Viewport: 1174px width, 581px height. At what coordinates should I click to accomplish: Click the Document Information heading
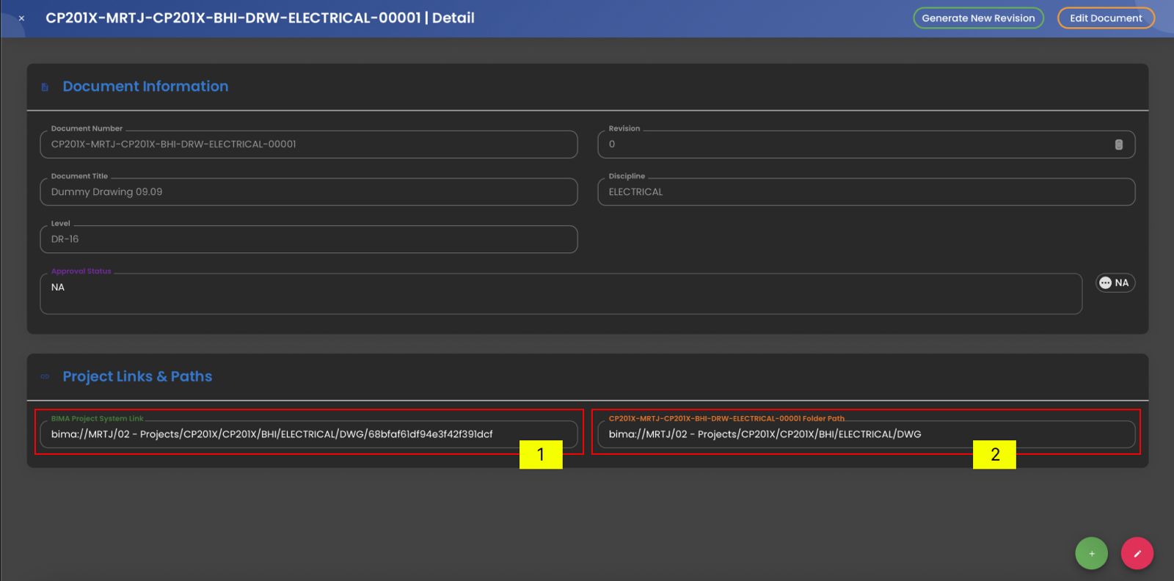(145, 87)
